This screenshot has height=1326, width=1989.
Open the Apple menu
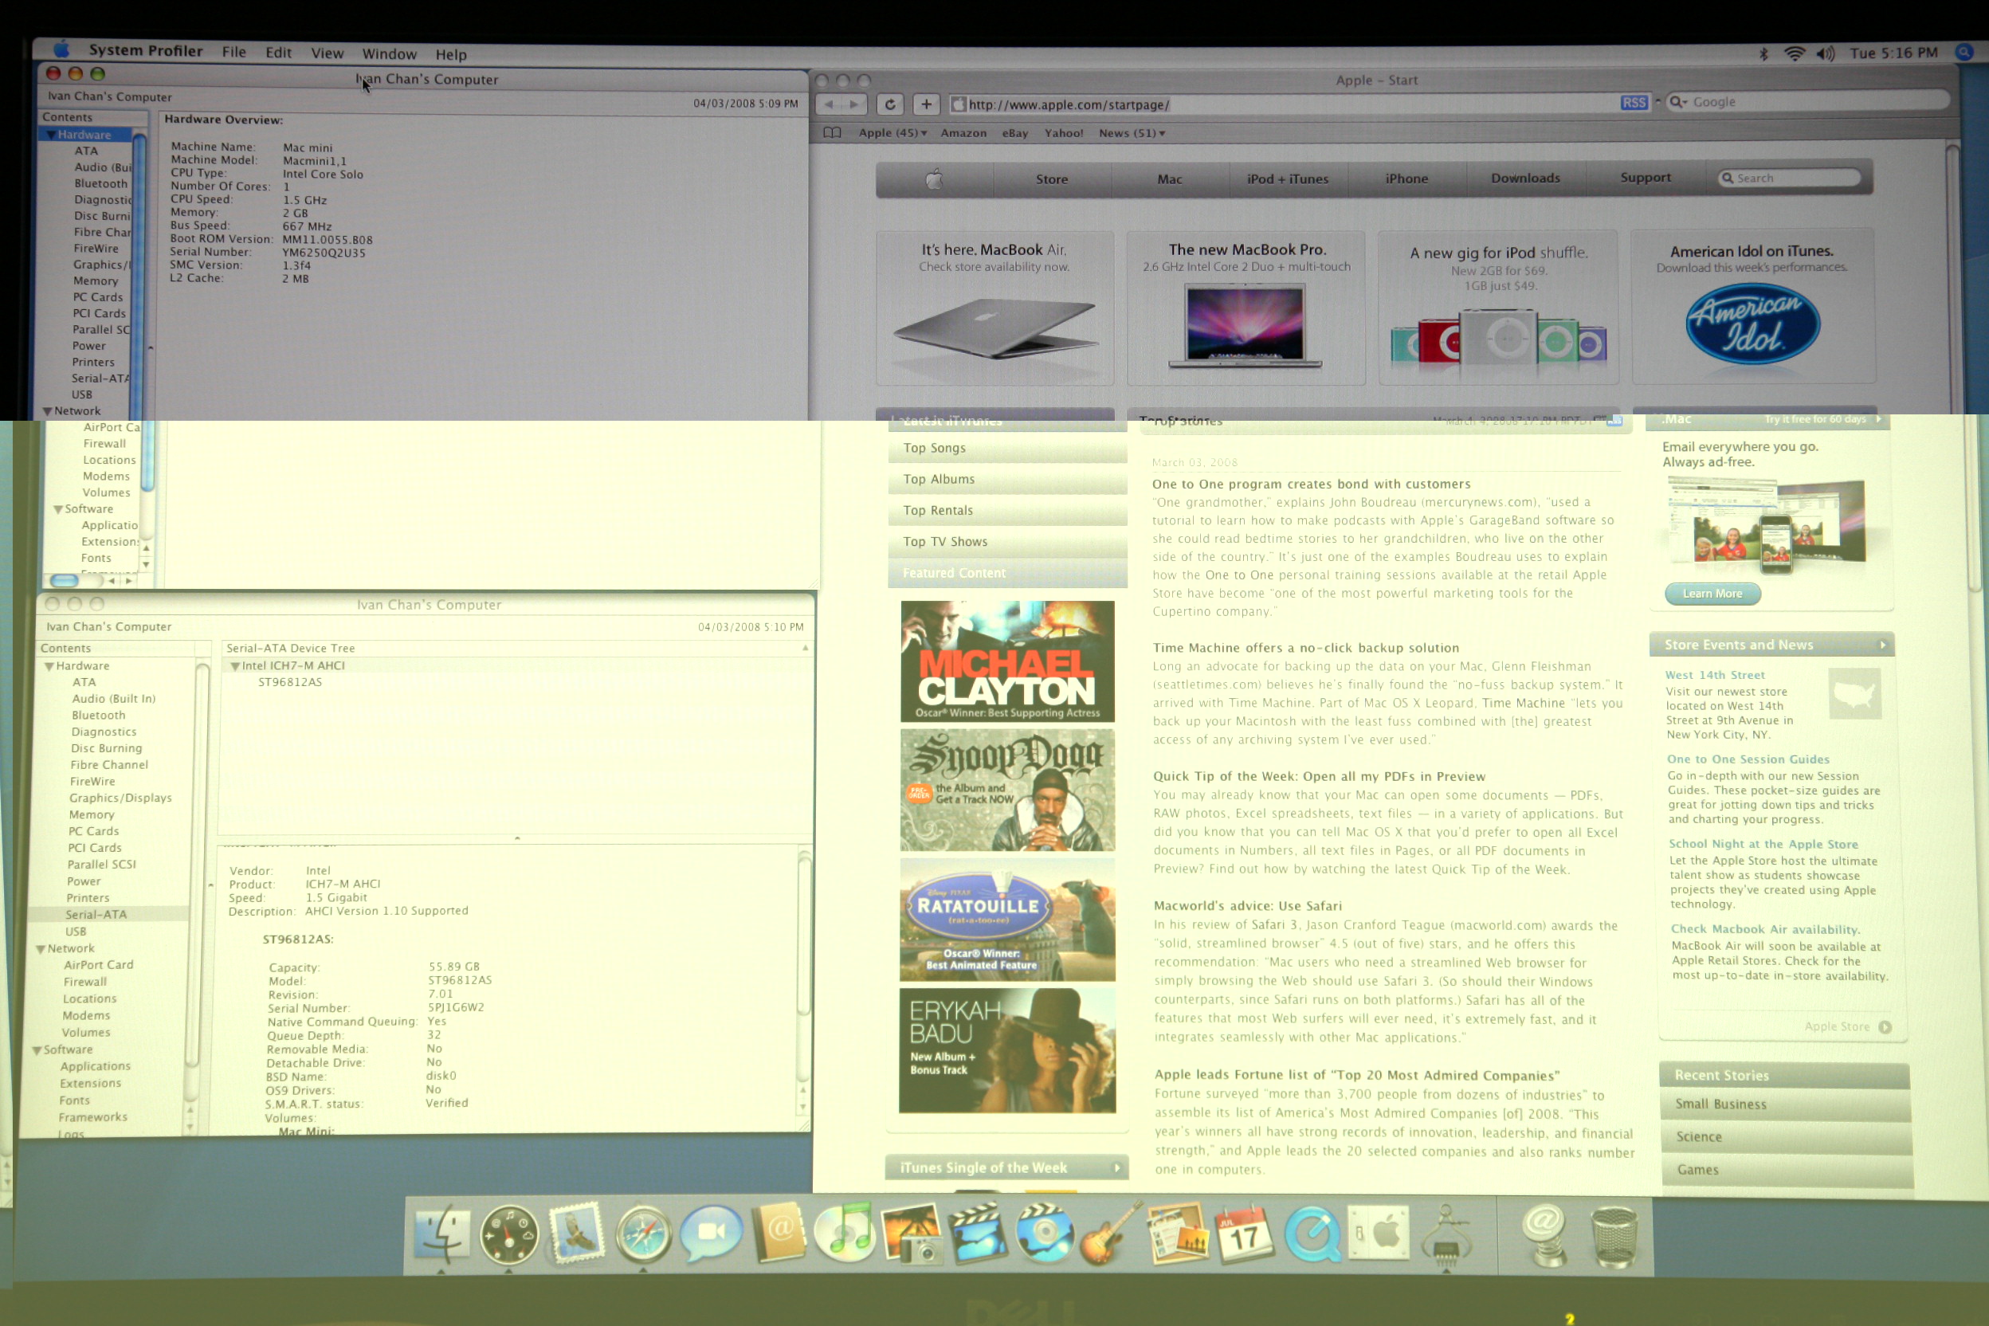[61, 49]
